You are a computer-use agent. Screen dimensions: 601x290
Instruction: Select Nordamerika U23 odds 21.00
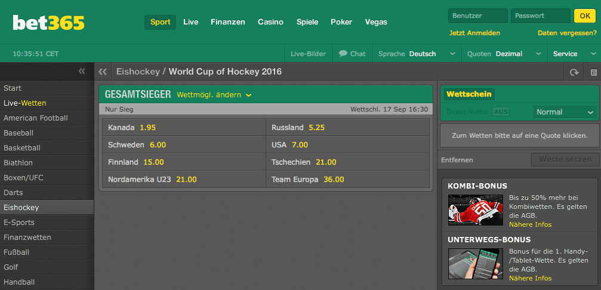pyautogui.click(x=184, y=179)
